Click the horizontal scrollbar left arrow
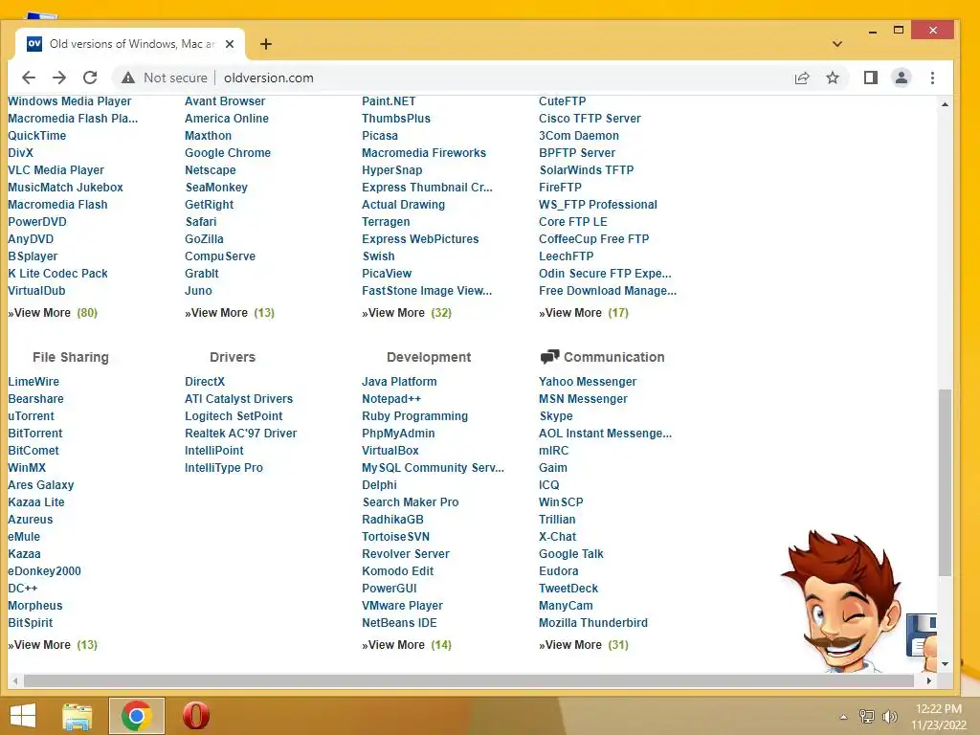Image resolution: width=980 pixels, height=735 pixels. pos(15,680)
